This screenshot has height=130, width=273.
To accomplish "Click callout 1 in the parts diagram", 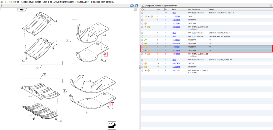I will [x=38, y=69].
